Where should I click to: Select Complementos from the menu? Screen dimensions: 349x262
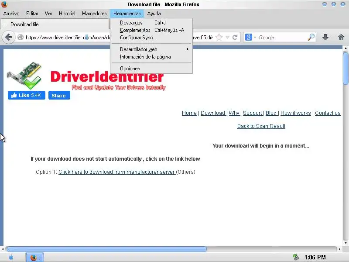[151, 30]
